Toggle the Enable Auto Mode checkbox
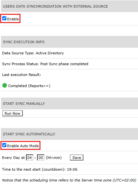138x184 pixels. click(4, 145)
